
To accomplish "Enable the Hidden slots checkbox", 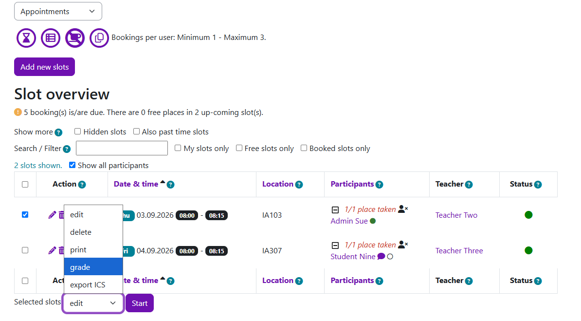I will point(77,132).
